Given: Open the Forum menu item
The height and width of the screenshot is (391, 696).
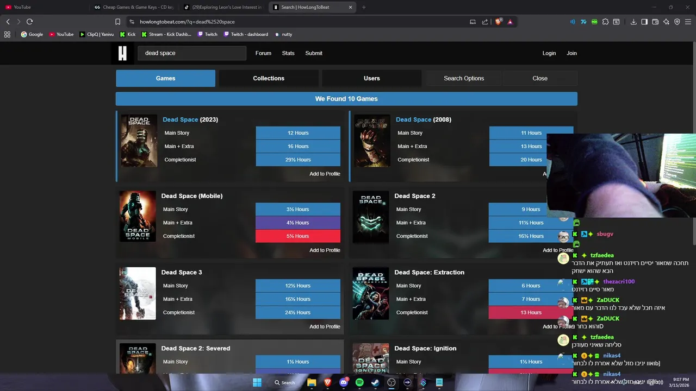Looking at the screenshot, I should [x=263, y=53].
